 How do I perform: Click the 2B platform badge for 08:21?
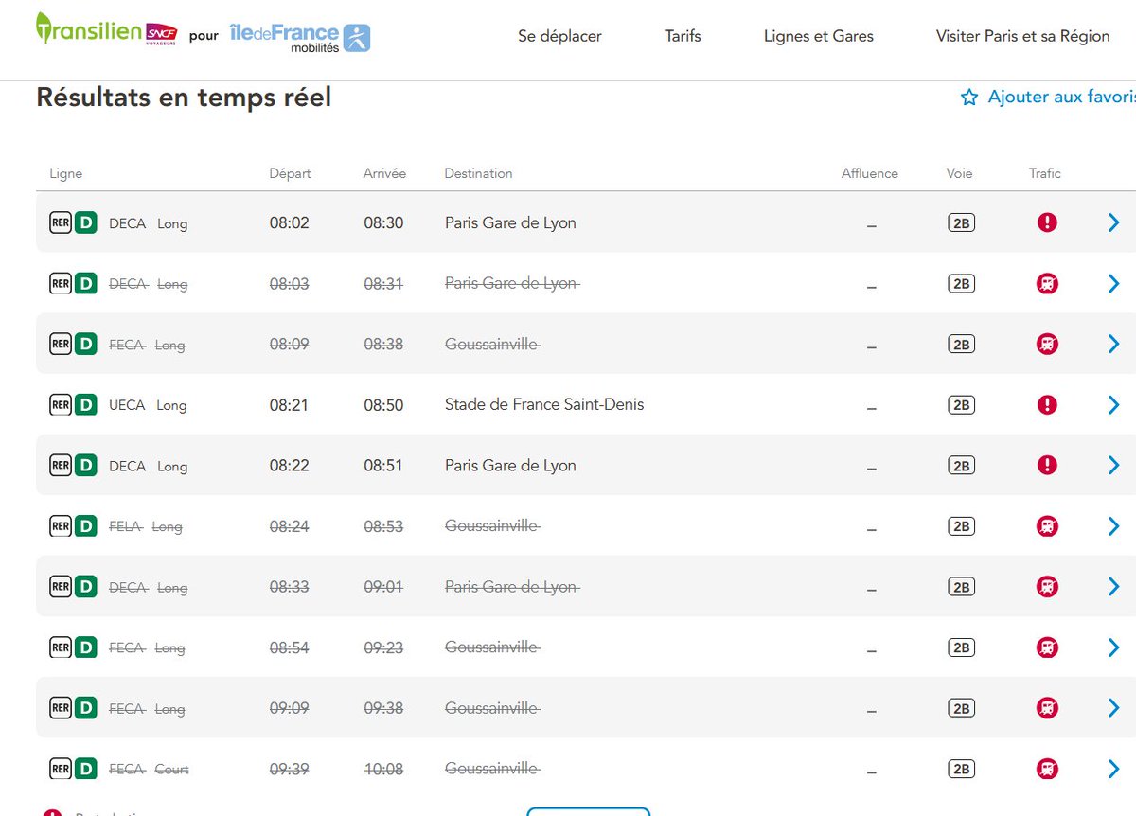[x=962, y=405]
